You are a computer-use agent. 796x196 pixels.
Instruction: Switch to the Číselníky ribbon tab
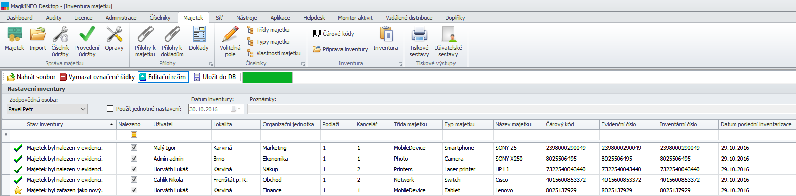(160, 18)
